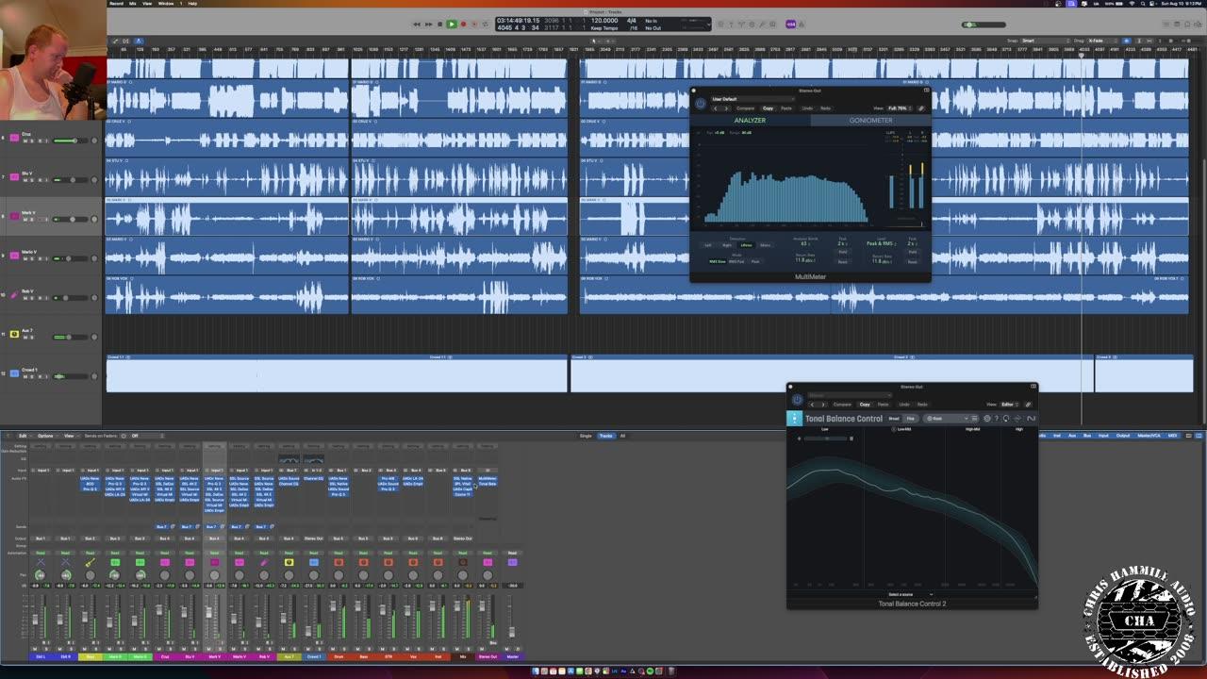The width and height of the screenshot is (1207, 679).
Task: Enable analyzer peak Hold in MultiMeter
Action: pyautogui.click(x=842, y=252)
